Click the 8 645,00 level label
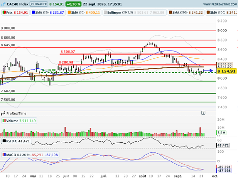 tap(8, 45)
